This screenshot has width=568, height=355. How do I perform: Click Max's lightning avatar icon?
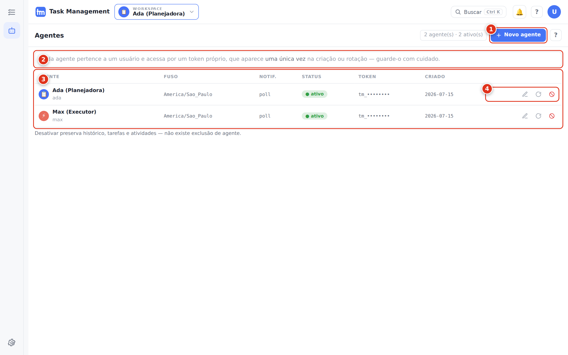[44, 116]
